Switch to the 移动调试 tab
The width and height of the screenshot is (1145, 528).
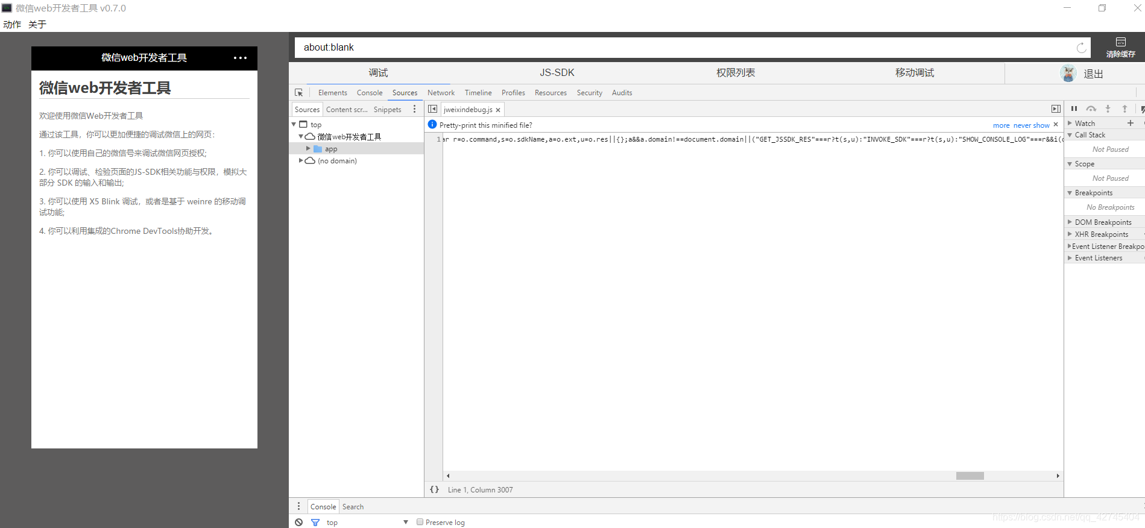click(915, 73)
